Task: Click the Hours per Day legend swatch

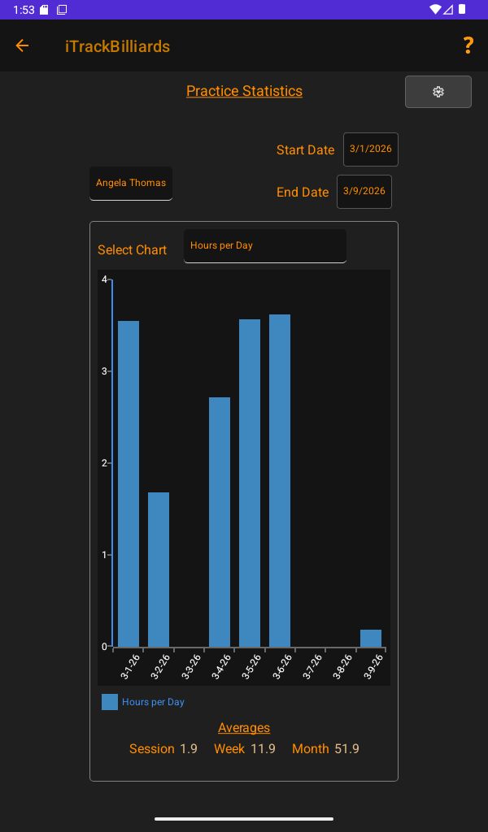Action: (x=110, y=702)
